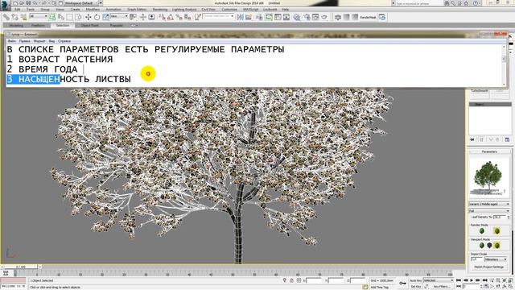Viewport: 515px width, 290px height.
Task: Open the 3ds Max application button
Action: (x=5, y=5)
